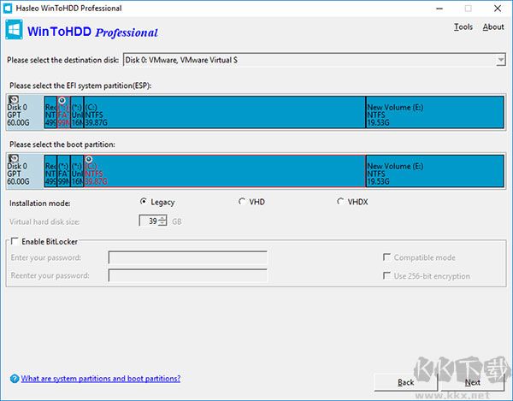This screenshot has height=401, width=513.
Task: Click the virtual hard disk size stepper arrows
Action: [162, 221]
